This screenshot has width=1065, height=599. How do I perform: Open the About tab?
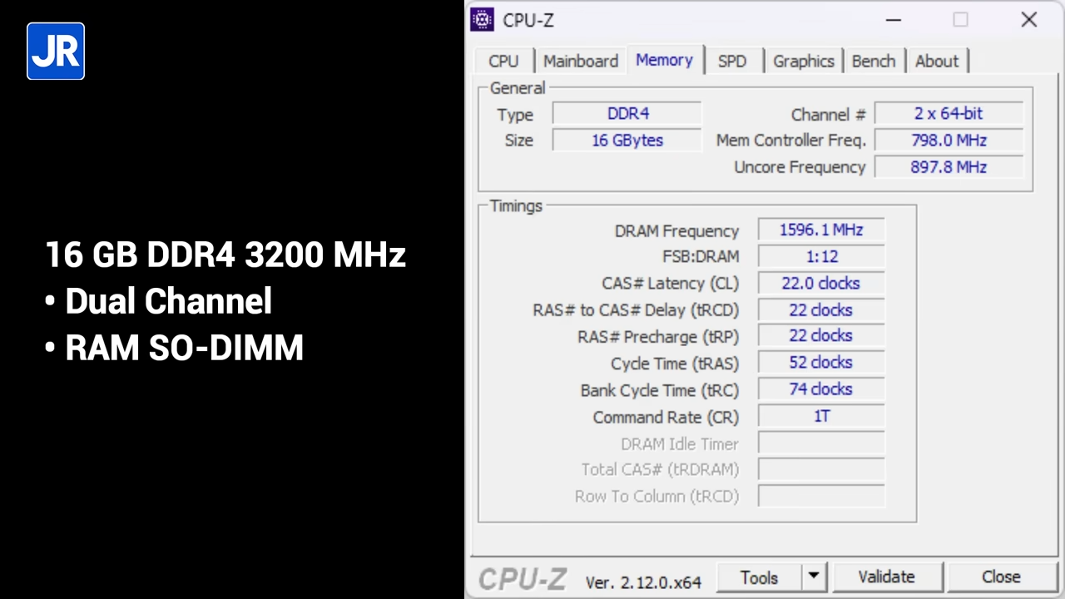click(937, 61)
